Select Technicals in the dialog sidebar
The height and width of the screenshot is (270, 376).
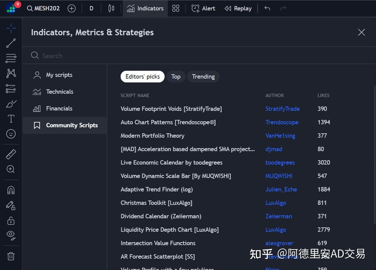(x=60, y=92)
